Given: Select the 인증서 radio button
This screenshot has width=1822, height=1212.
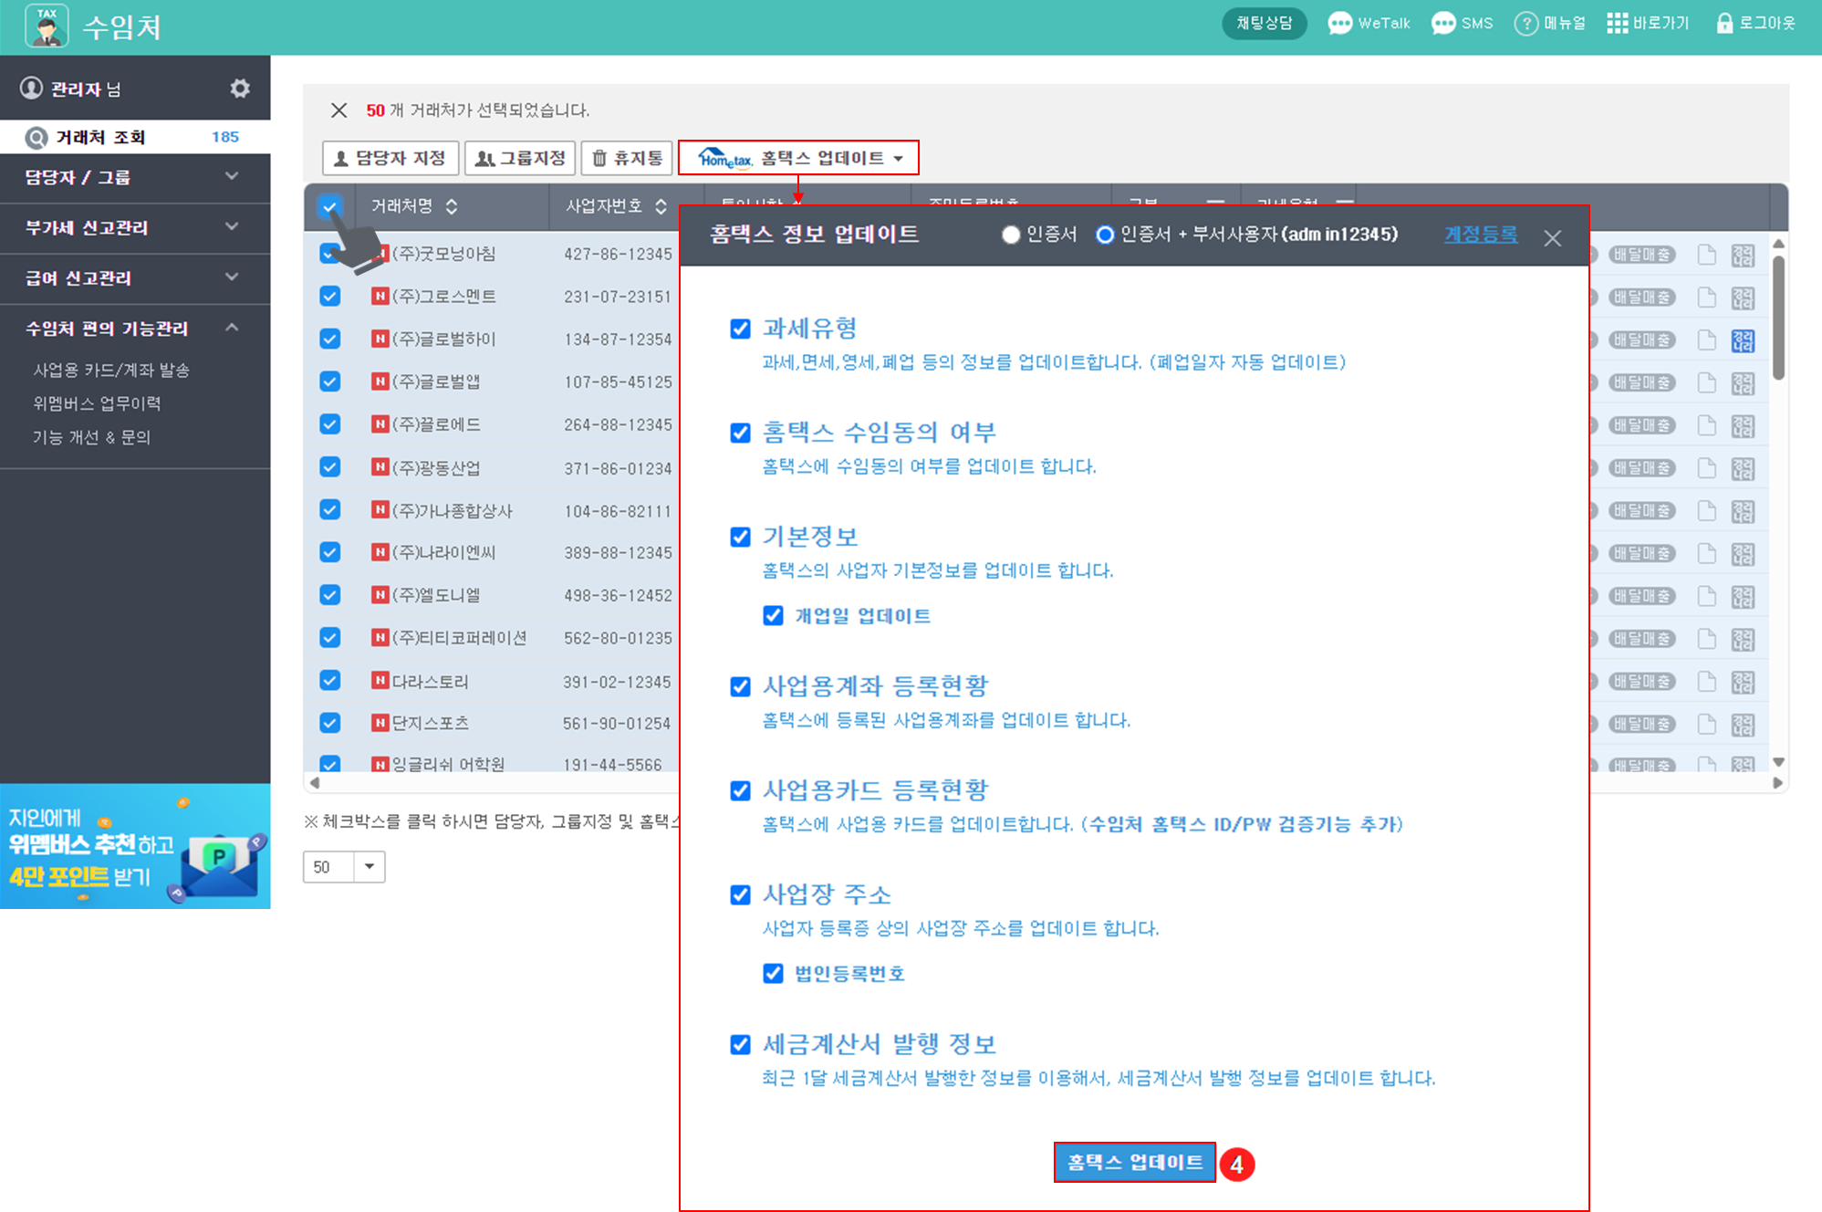Looking at the screenshot, I should pyautogui.click(x=1010, y=235).
